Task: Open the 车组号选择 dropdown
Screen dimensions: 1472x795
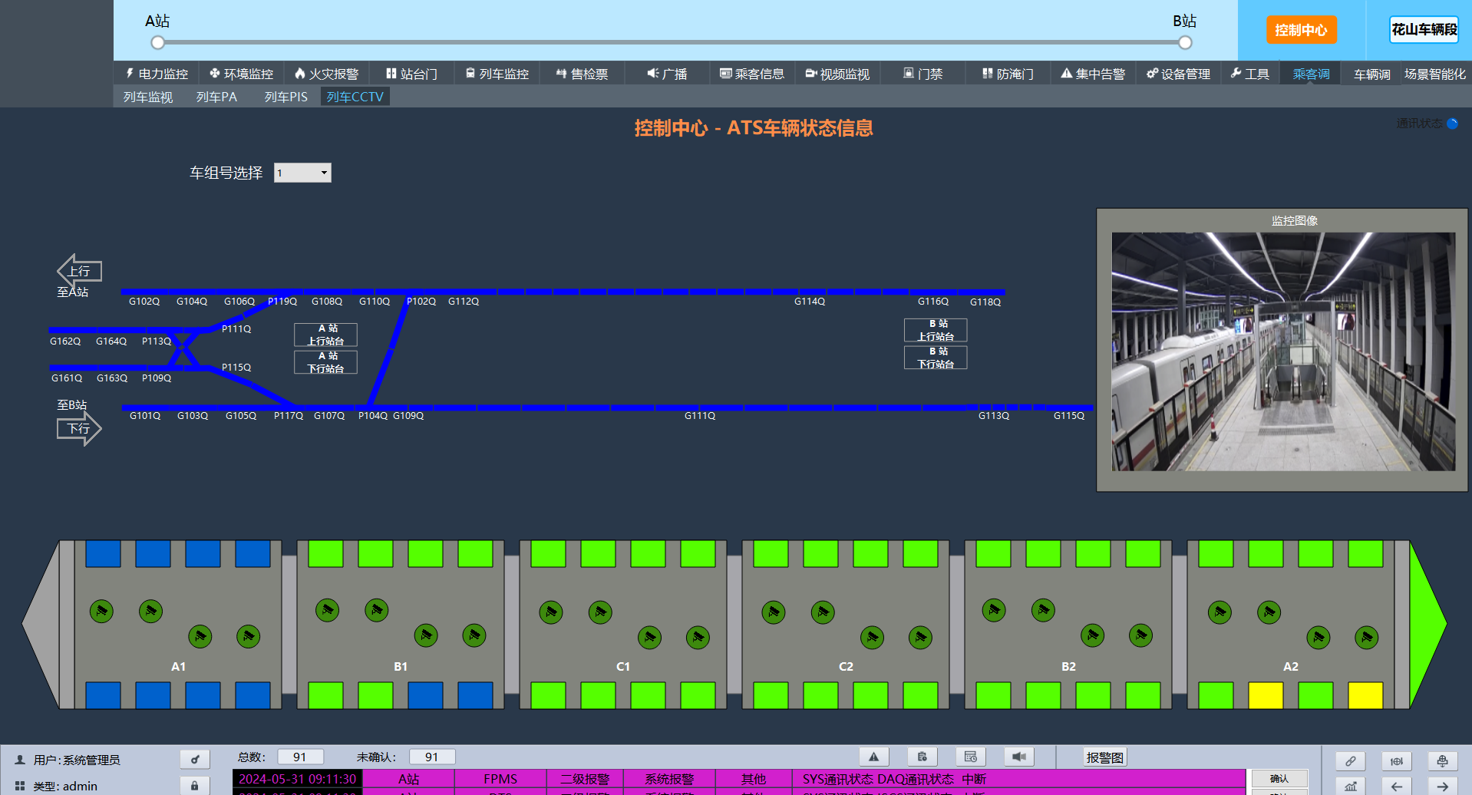Action: coord(302,173)
